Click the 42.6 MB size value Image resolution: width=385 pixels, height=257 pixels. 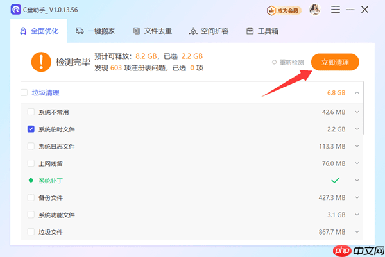coord(334,112)
